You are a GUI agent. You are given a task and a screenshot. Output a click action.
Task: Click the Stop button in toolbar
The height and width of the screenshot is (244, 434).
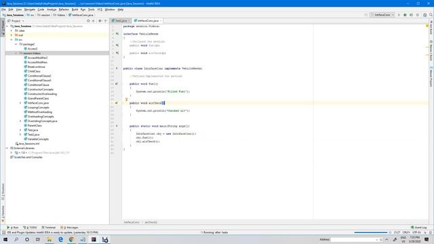click(x=418, y=15)
